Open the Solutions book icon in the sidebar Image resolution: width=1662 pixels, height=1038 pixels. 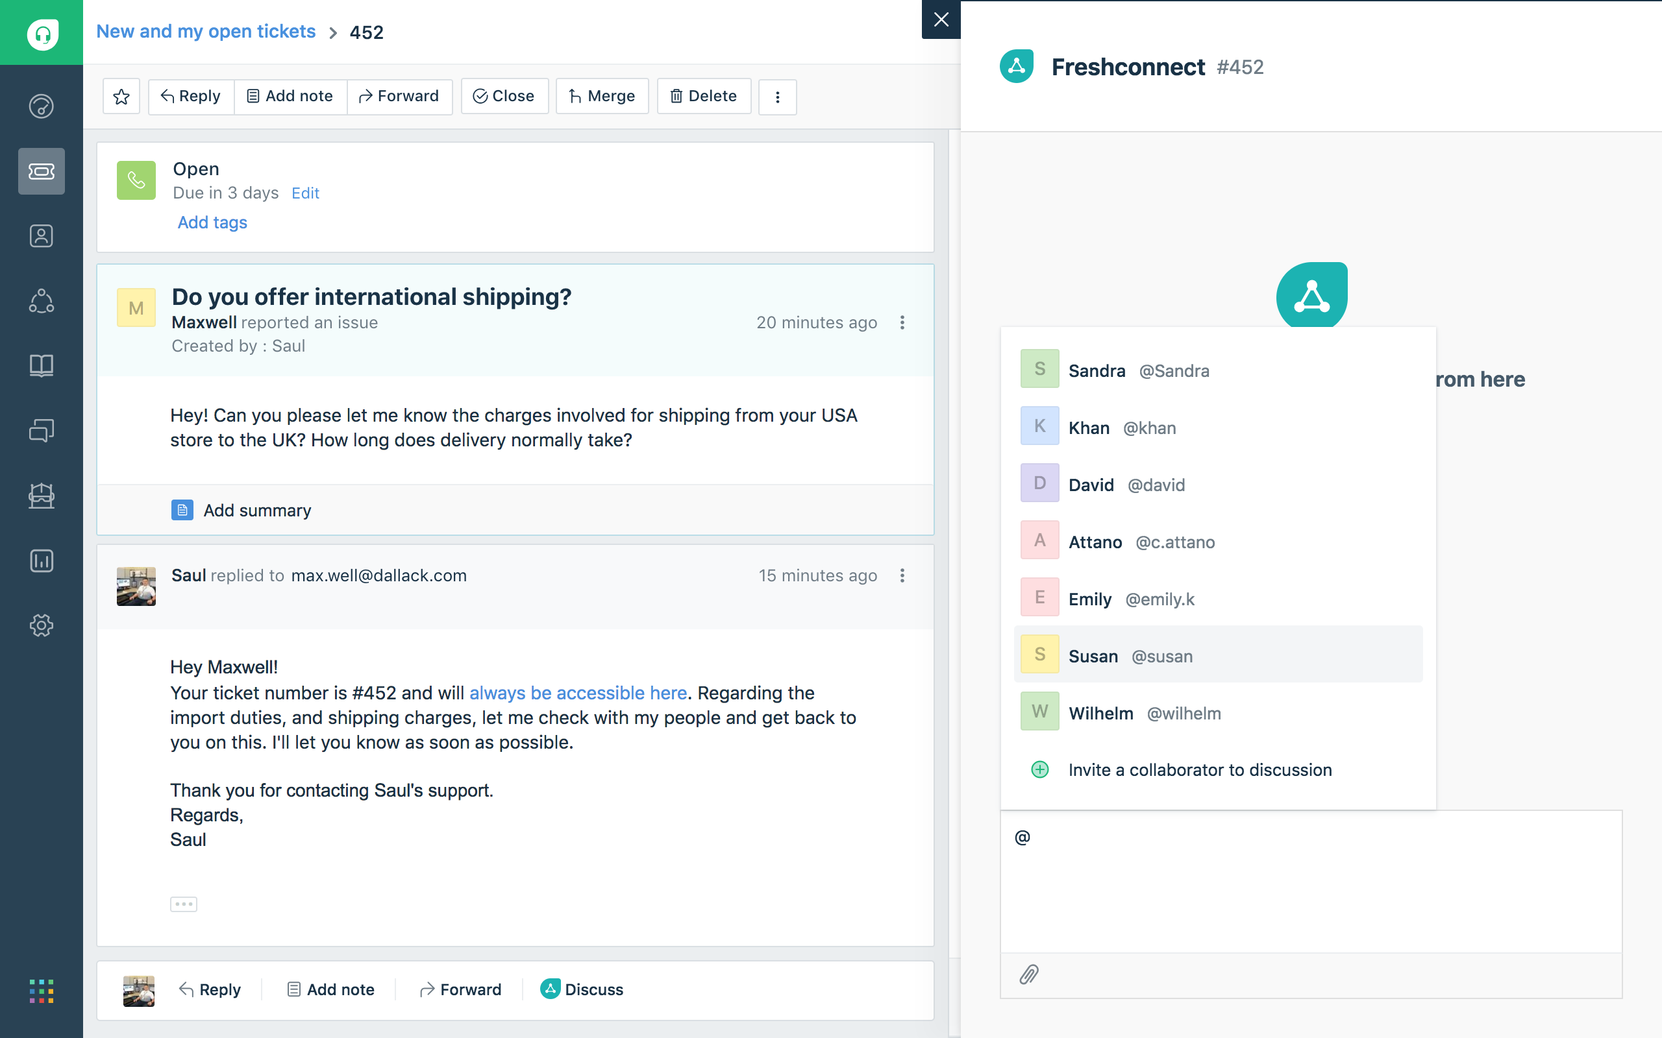coord(41,366)
